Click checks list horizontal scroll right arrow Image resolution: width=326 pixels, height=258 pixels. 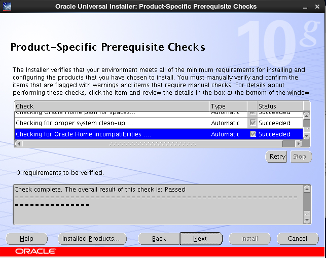pos(299,143)
